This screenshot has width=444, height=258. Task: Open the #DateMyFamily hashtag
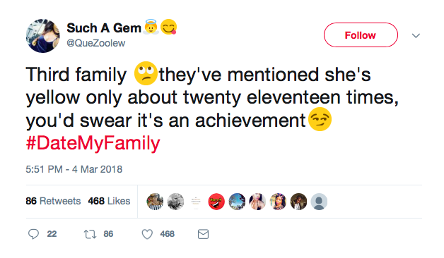[x=93, y=143]
